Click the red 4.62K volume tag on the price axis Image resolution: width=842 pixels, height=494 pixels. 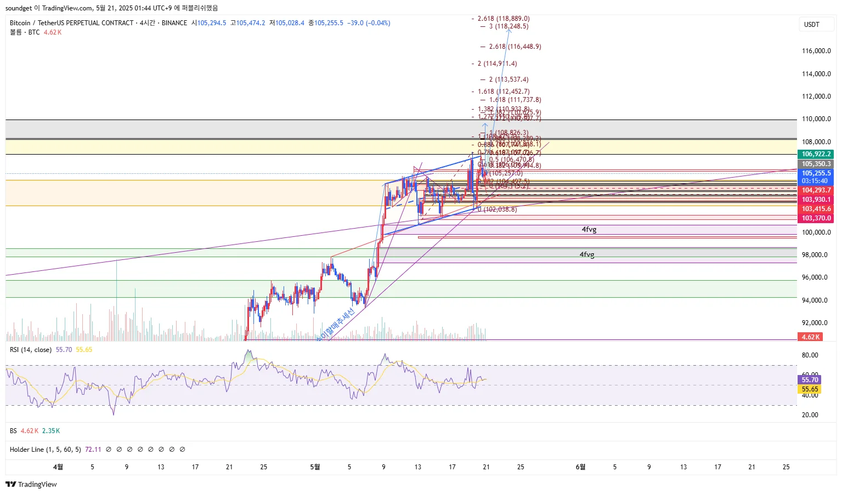(810, 337)
